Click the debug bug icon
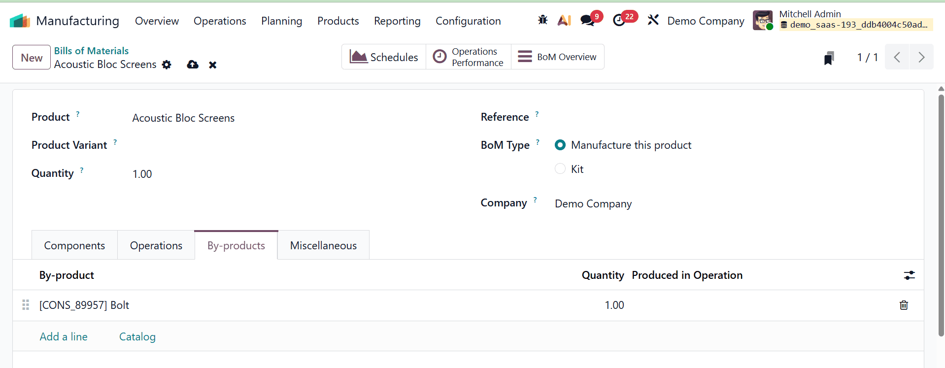 (x=542, y=20)
